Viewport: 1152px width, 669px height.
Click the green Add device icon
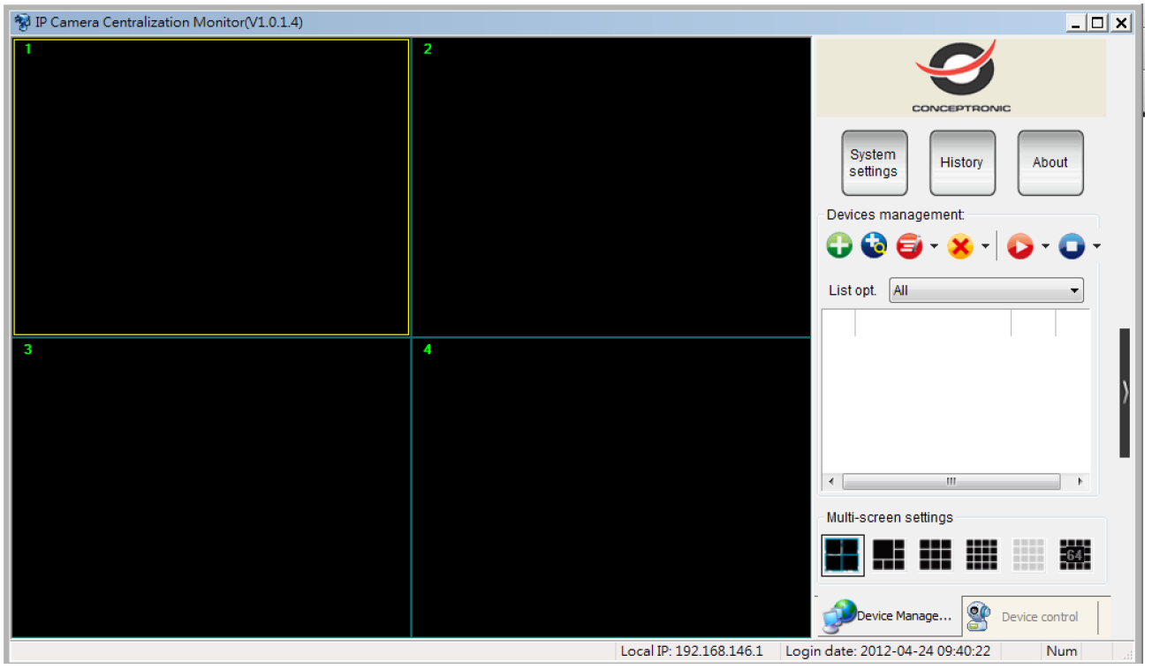[x=839, y=245]
